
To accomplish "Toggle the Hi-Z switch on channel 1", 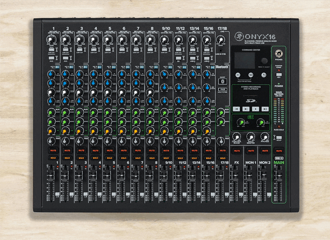I will [51, 58].
